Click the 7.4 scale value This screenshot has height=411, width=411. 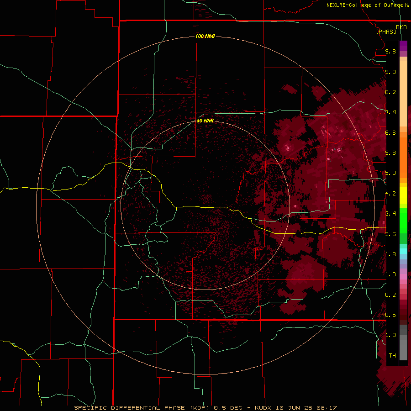(x=390, y=112)
